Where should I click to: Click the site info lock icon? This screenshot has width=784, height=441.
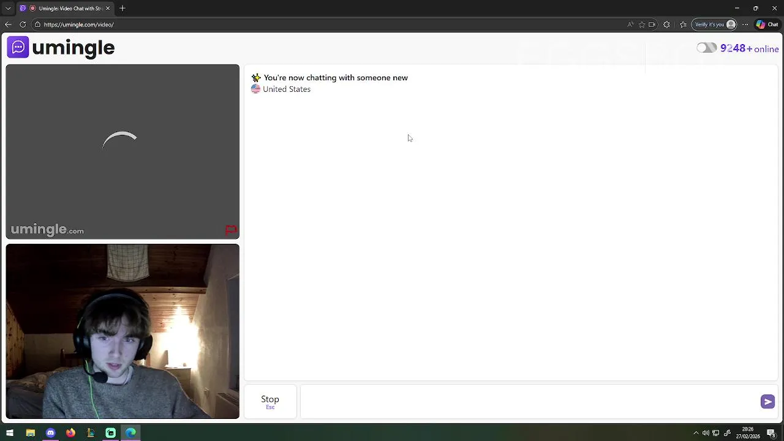[37, 24]
